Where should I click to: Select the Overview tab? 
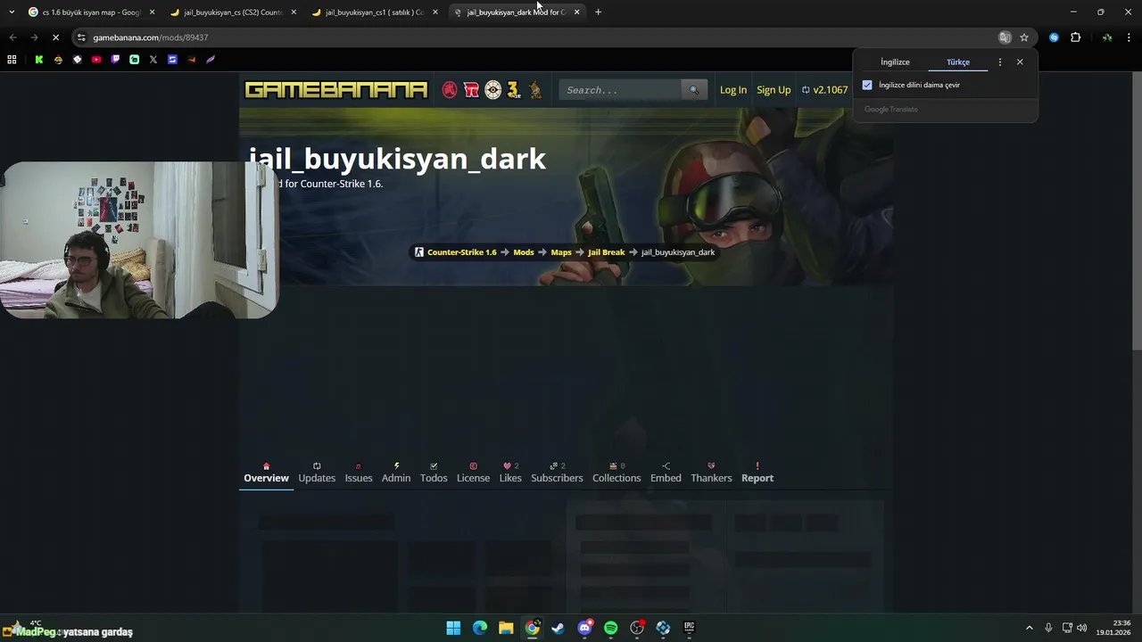(x=266, y=473)
